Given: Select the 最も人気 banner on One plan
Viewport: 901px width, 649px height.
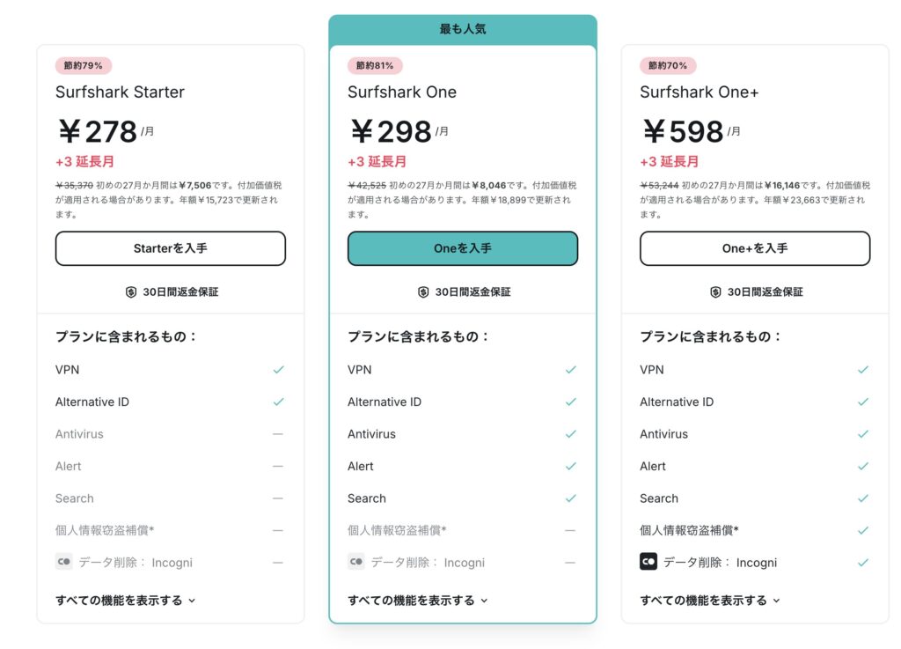Looking at the screenshot, I should (x=462, y=27).
